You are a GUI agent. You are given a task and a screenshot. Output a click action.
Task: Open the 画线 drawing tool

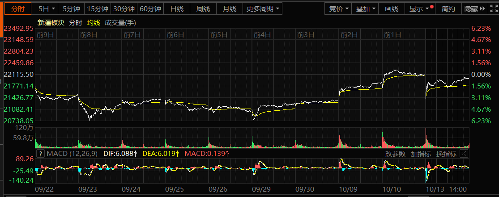(391, 8)
